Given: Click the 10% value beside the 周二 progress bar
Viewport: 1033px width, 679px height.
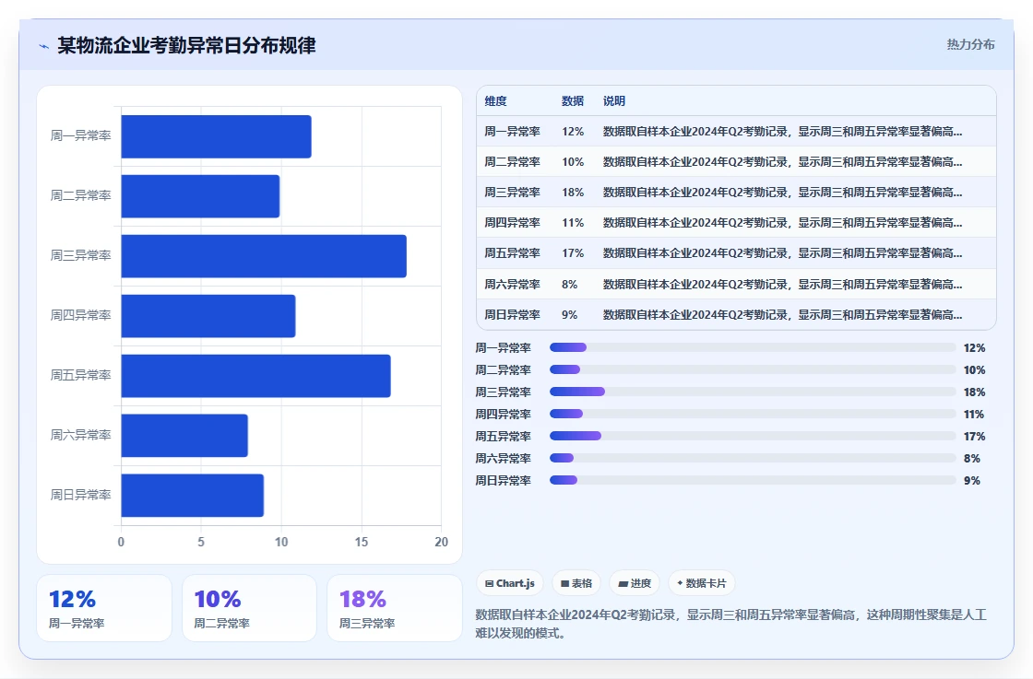Looking at the screenshot, I should 974,370.
